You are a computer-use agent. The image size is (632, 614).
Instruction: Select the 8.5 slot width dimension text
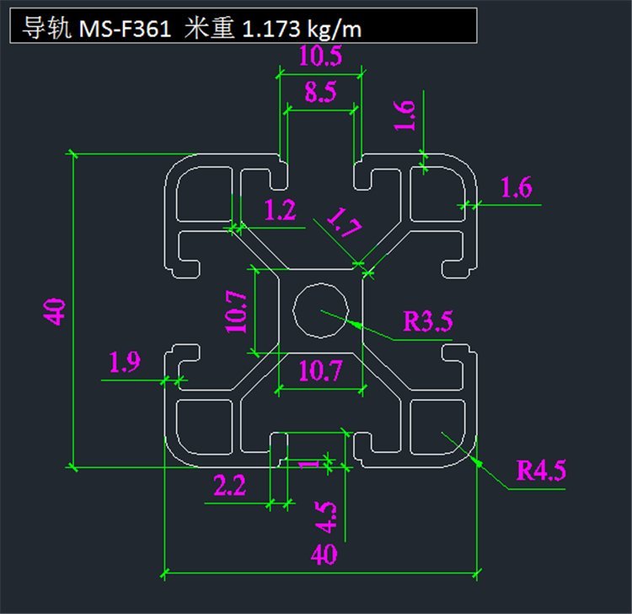coord(320,92)
